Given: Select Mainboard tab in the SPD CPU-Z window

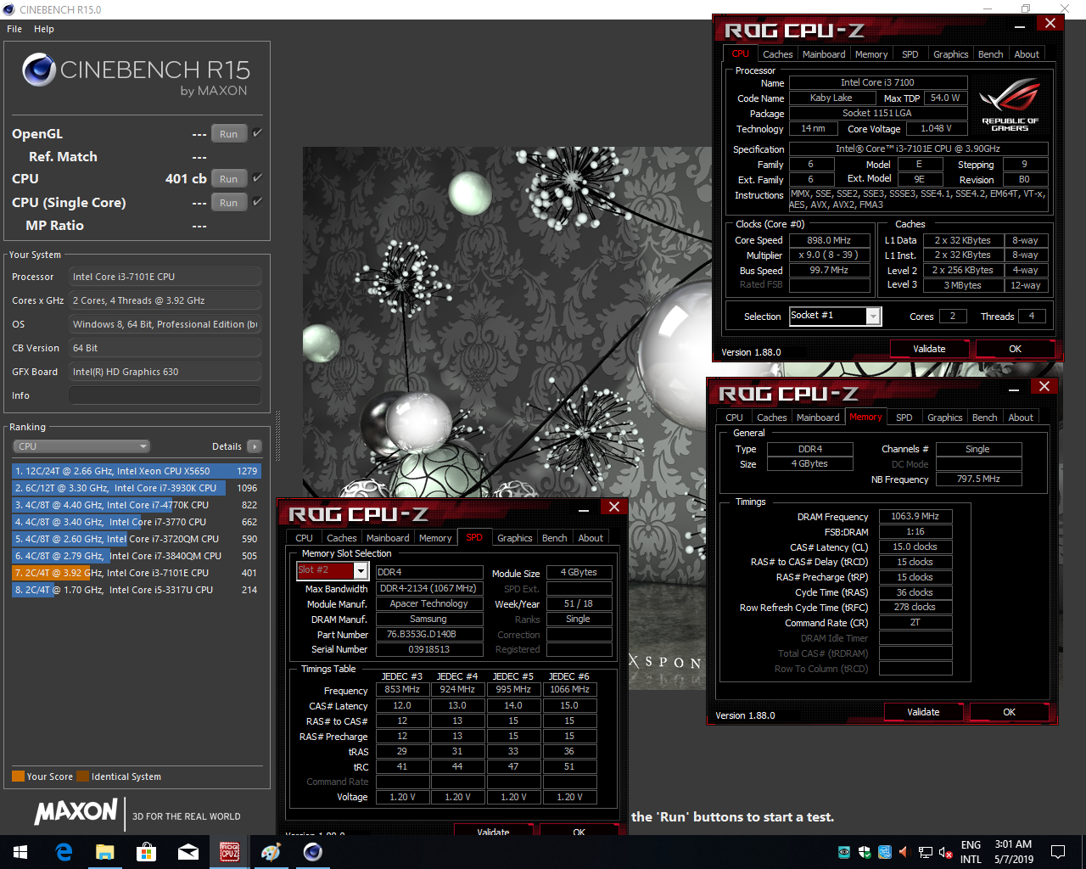Looking at the screenshot, I should [388, 538].
